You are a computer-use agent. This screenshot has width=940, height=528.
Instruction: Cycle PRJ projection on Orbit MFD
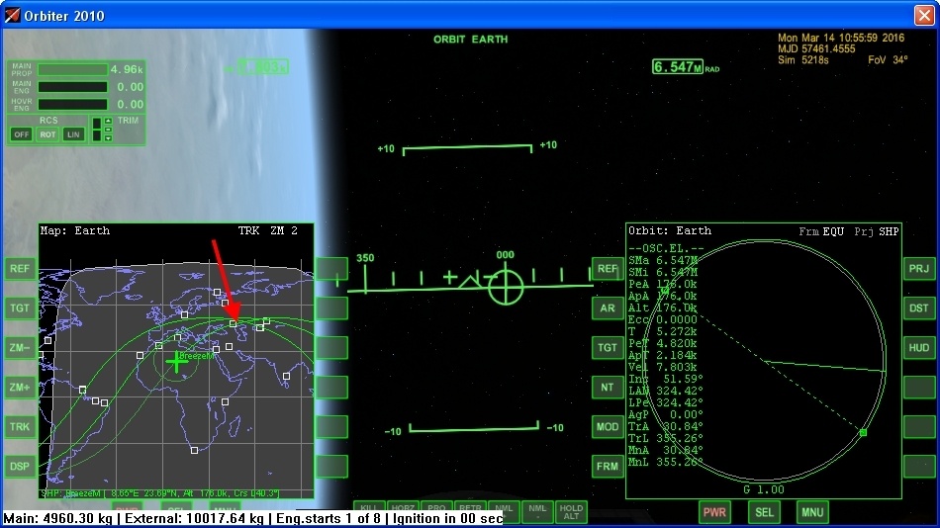(x=919, y=269)
